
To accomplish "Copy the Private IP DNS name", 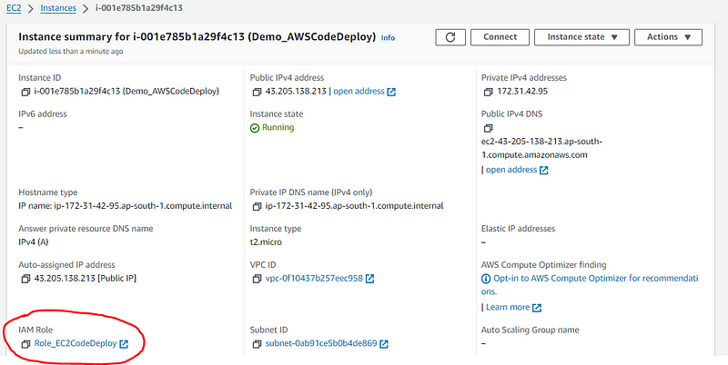I will (x=257, y=206).
